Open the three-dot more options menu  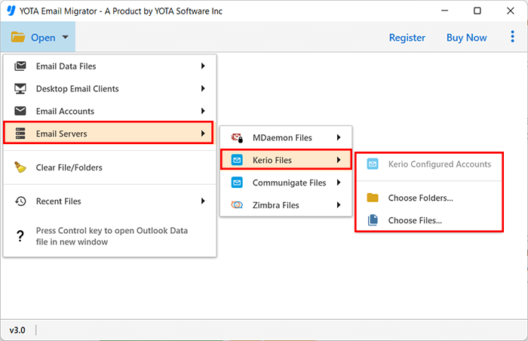(x=513, y=37)
